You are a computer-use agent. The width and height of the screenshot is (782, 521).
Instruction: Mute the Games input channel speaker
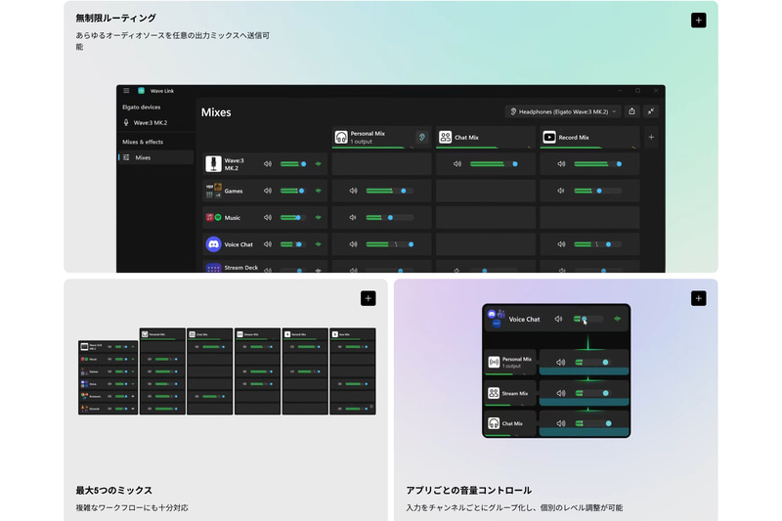[x=267, y=191]
